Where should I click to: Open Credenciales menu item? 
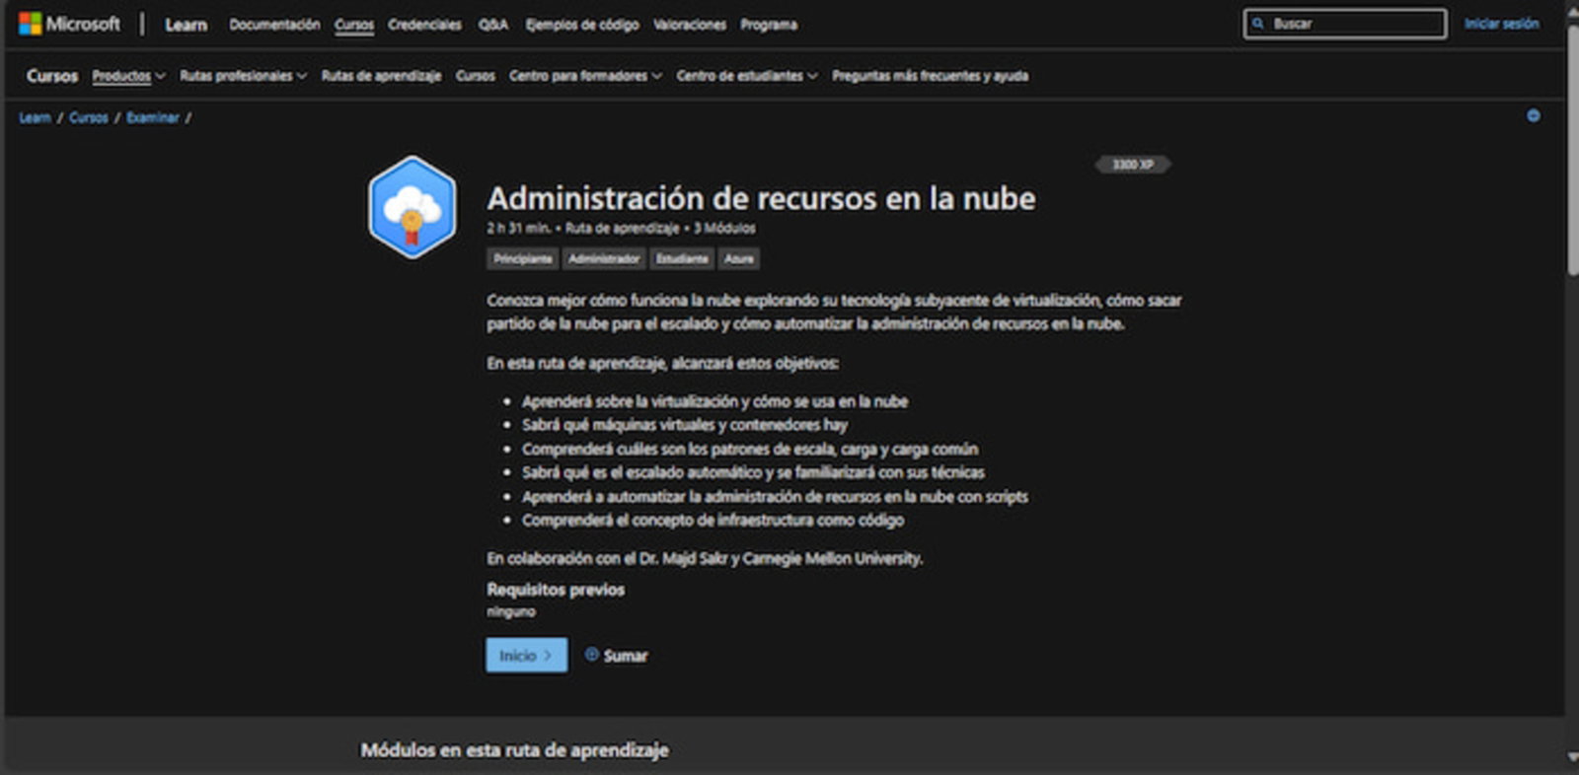click(x=424, y=25)
